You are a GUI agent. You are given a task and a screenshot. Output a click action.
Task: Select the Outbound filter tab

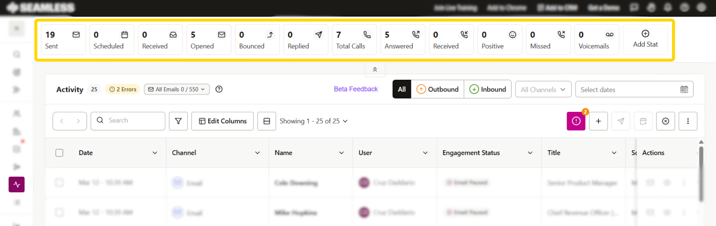point(438,89)
